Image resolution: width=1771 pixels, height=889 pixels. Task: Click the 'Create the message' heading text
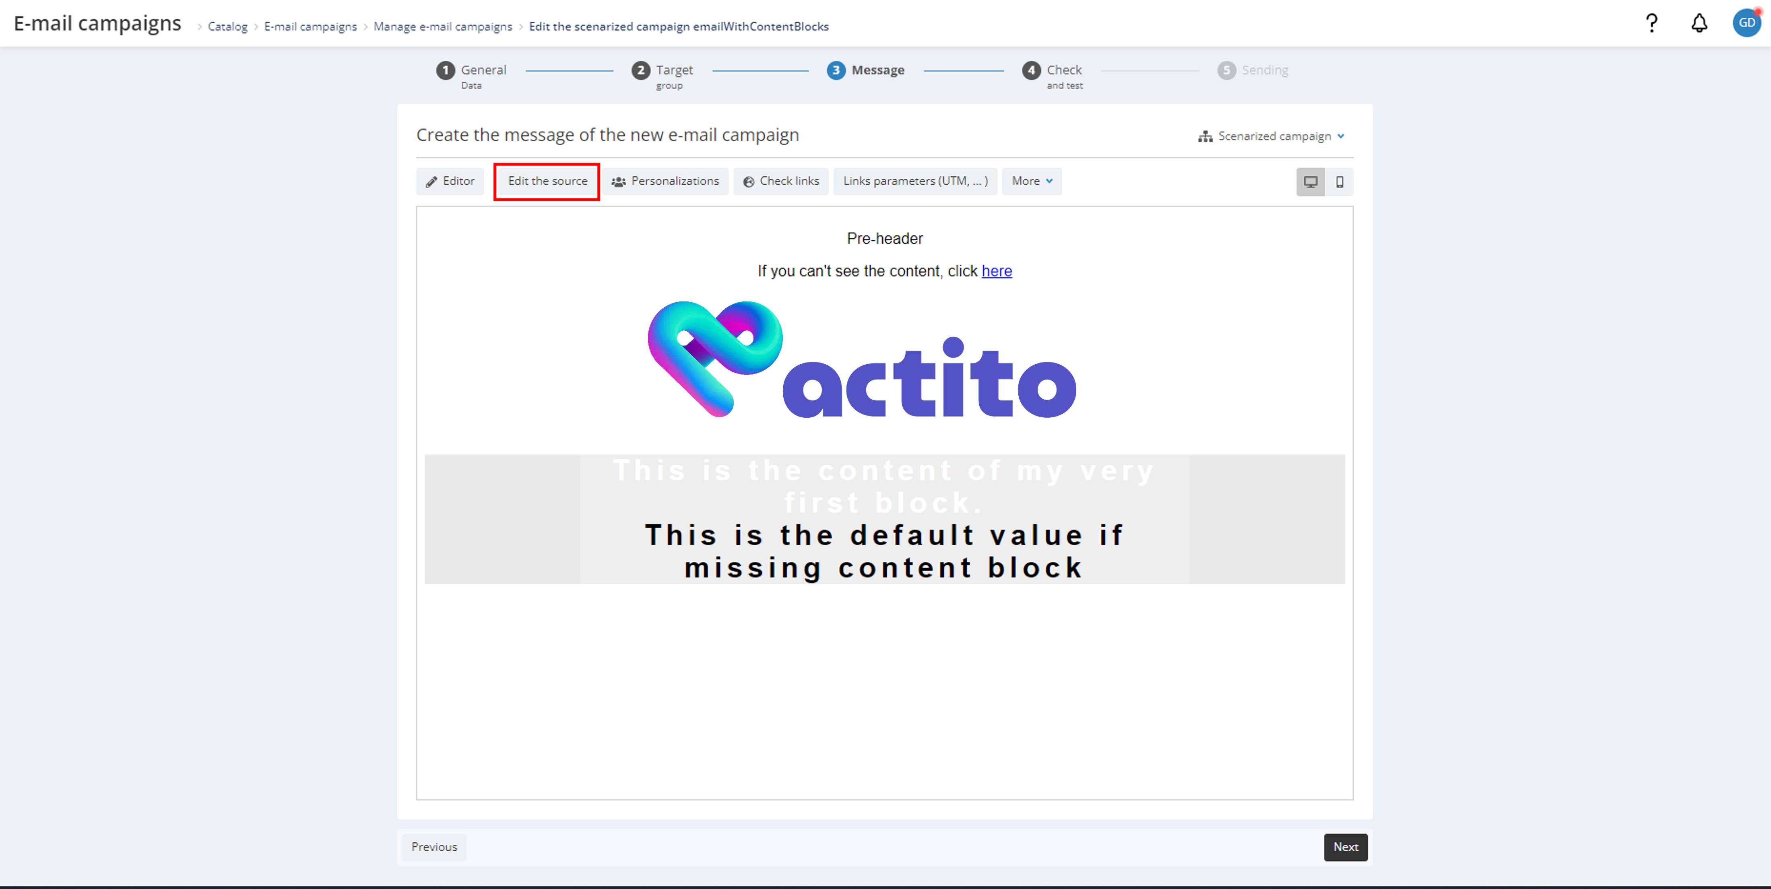tap(608, 135)
